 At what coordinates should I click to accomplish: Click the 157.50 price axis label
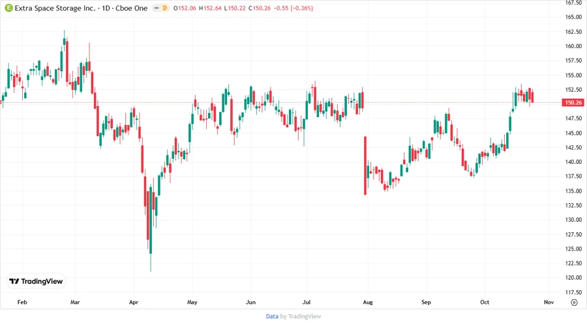point(573,61)
